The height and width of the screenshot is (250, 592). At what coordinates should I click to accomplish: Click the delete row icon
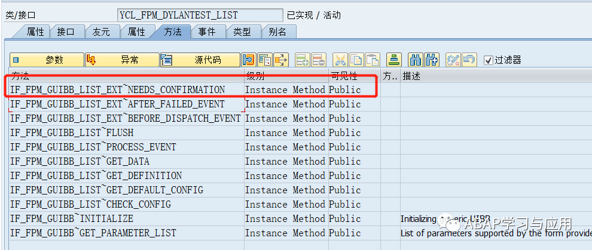319,60
